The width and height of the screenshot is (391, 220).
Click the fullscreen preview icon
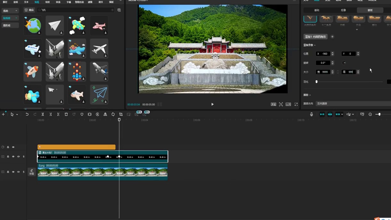pyautogui.click(x=296, y=104)
